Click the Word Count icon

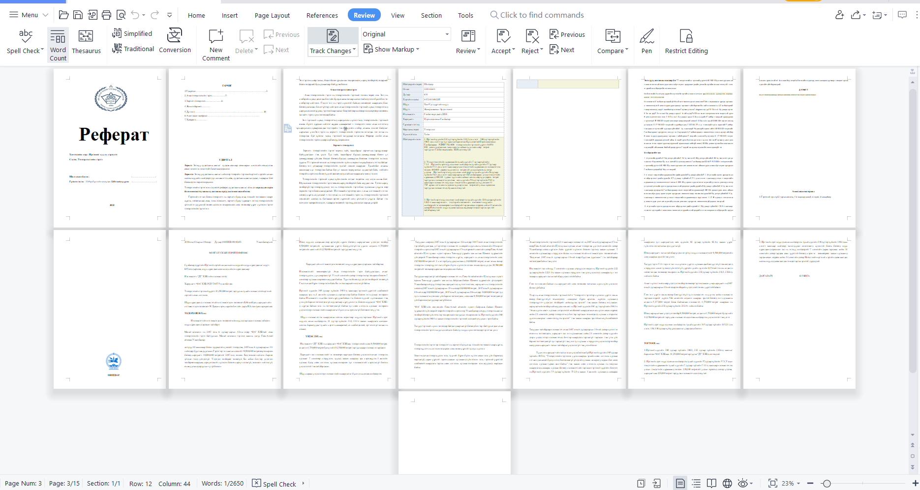point(58,44)
